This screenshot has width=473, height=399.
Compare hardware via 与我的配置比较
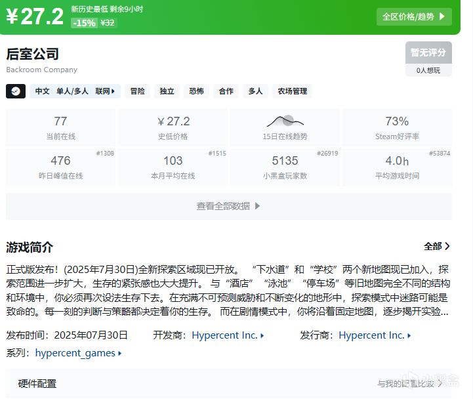click(409, 384)
